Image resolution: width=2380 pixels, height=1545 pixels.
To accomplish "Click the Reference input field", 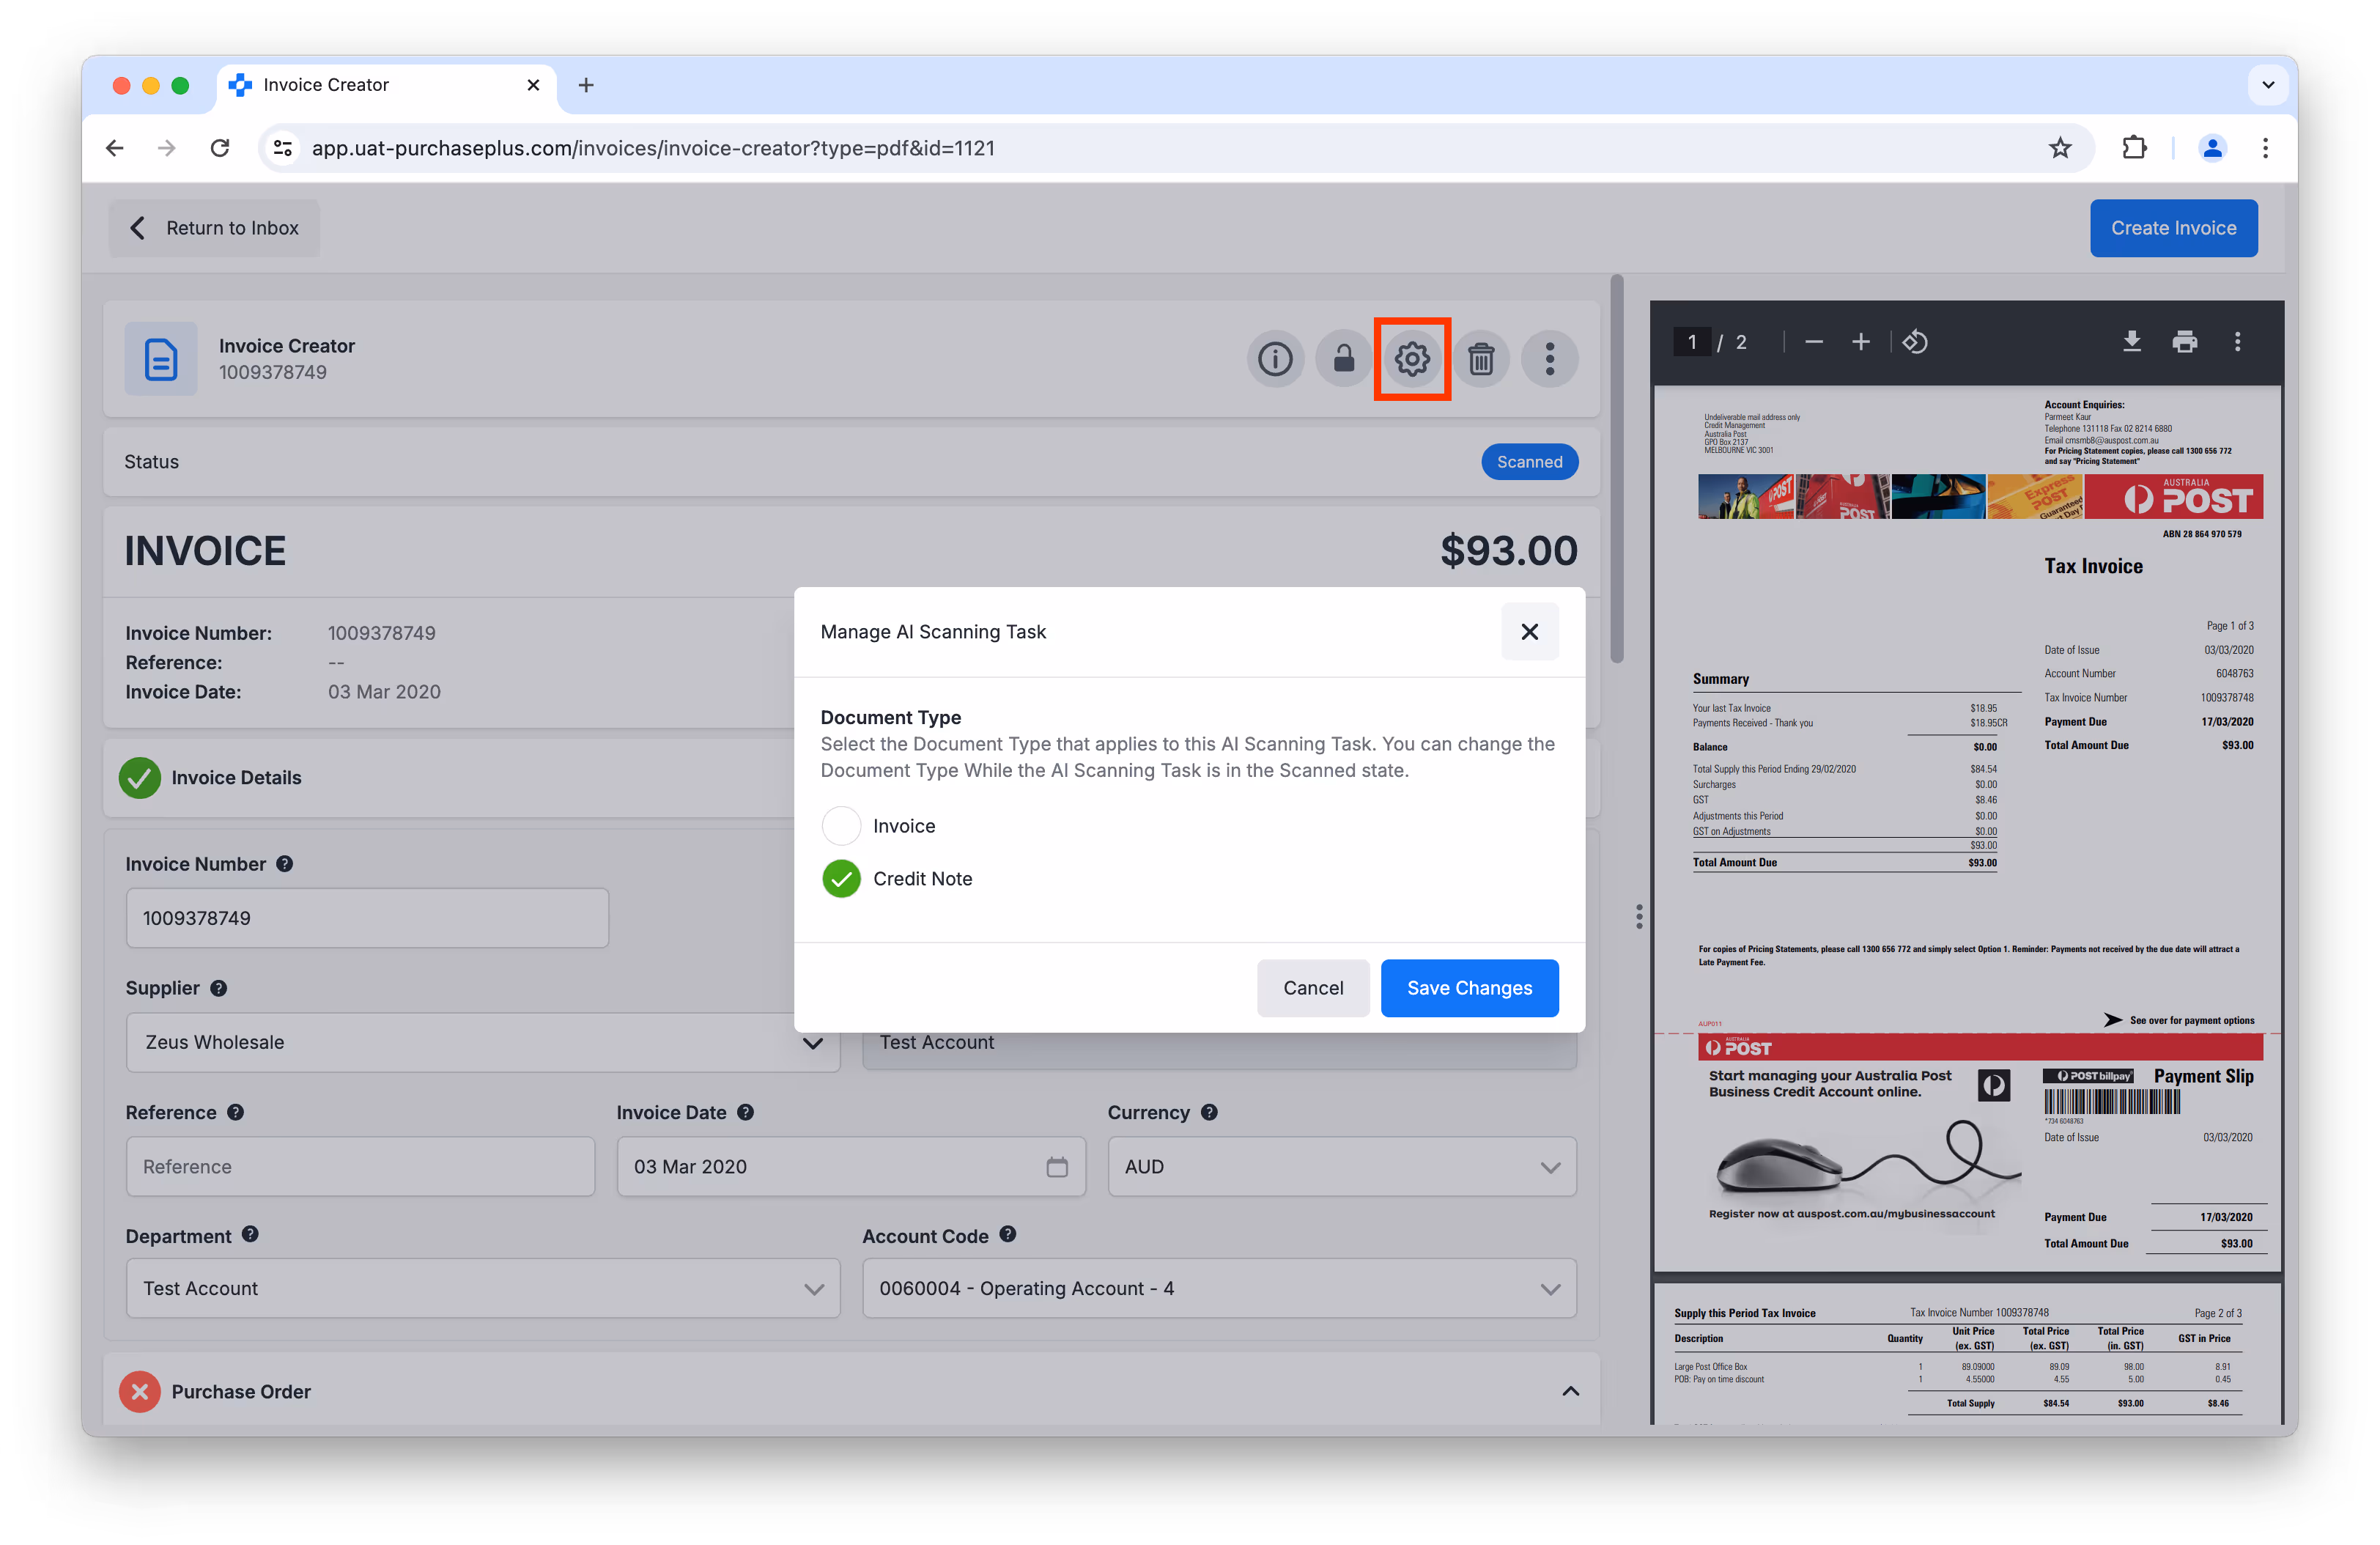I will (x=360, y=1167).
